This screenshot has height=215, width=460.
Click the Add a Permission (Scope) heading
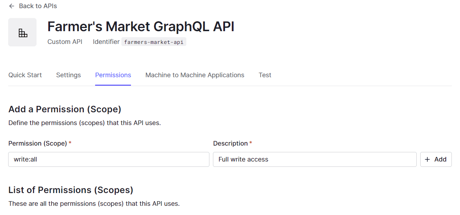pyautogui.click(x=65, y=109)
